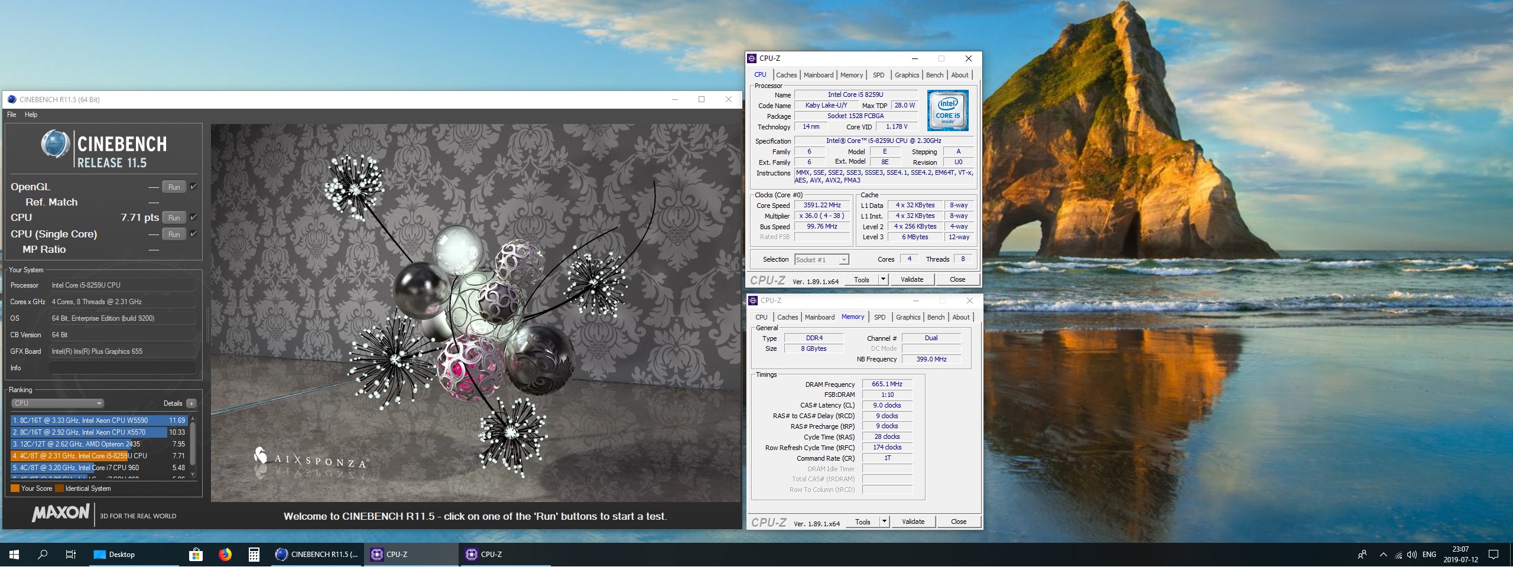
Task: Switch to CINEBENCH R11.5 taskbar button
Action: [317, 555]
